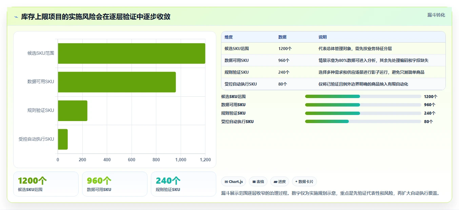Open the 960个 数据可用SKU stat card
The image size is (459, 210).
coord(115,184)
